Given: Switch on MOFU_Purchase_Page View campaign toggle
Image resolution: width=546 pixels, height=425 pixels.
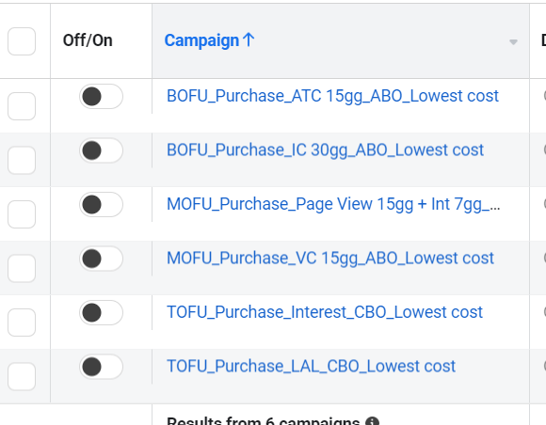Looking at the screenshot, I should [101, 204].
